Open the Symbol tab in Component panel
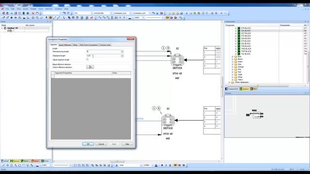 [244, 89]
